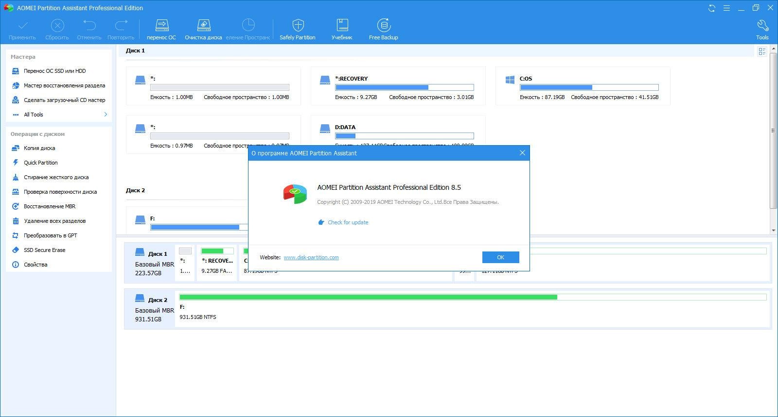Click the scrollbar down arrow
This screenshot has width=778, height=417.
click(773, 231)
